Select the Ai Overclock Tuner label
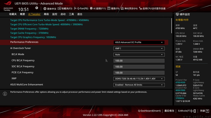211x118 pixels. (21, 48)
